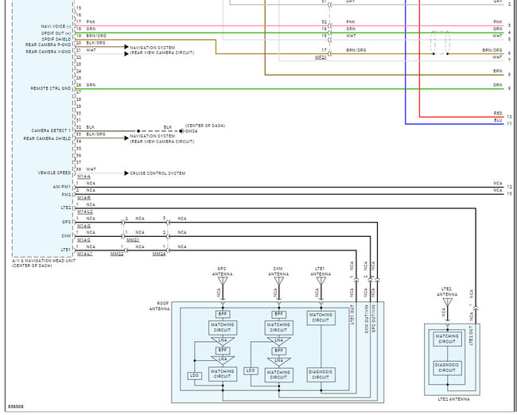Click connector label M14-L1
Image resolution: width=517 pixels, height=415 pixels.
(85, 254)
